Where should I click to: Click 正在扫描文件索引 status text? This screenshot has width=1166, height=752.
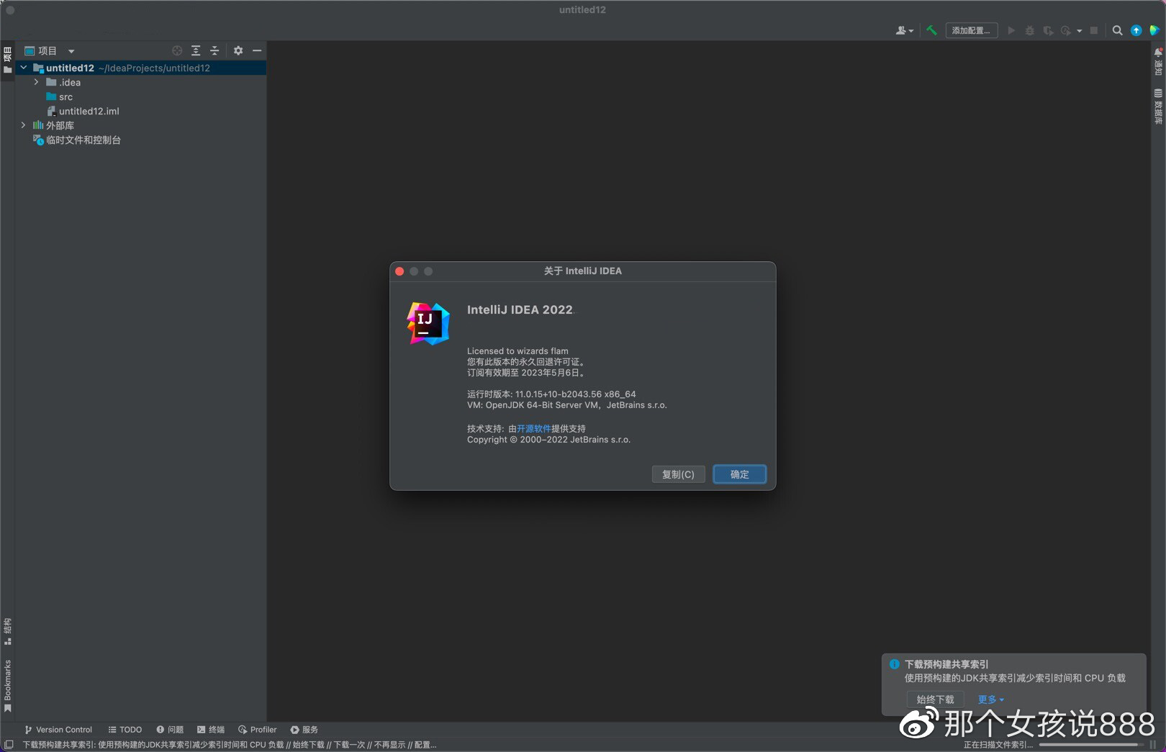(x=998, y=745)
